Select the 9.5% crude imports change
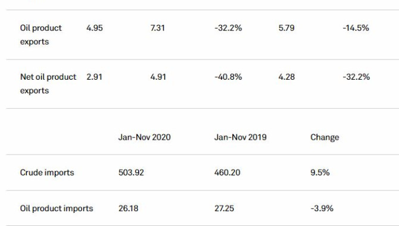 320,172
